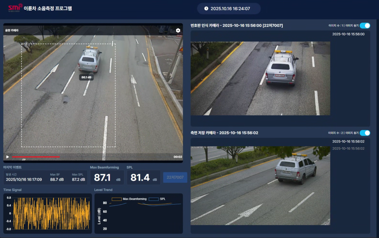Click the red video progress bar

(x=36, y=157)
